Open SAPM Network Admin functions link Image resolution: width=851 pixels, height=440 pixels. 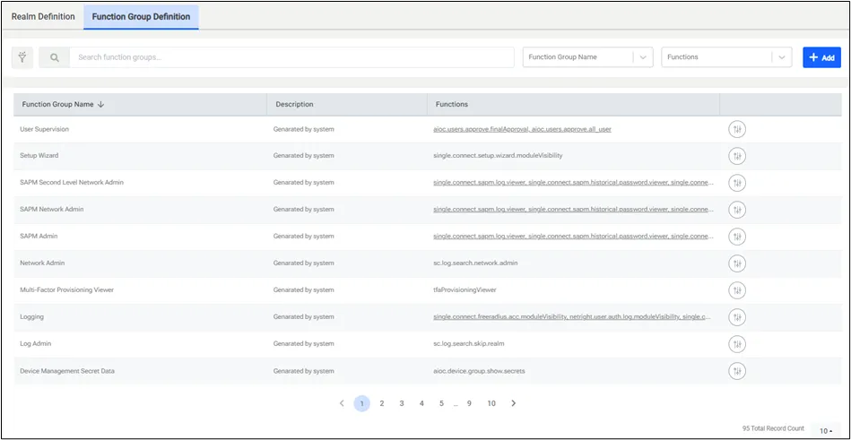(574, 209)
